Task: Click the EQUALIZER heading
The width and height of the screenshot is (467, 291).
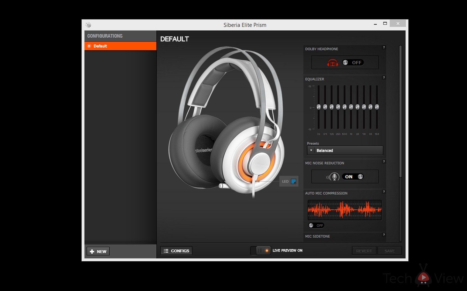Action: click(314, 79)
